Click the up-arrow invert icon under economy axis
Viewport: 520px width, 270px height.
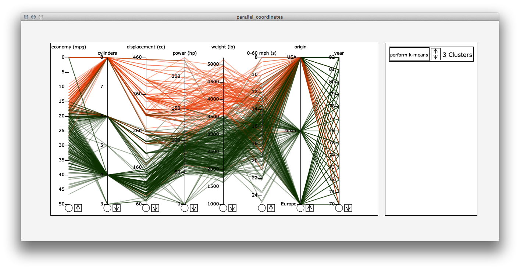(x=77, y=208)
